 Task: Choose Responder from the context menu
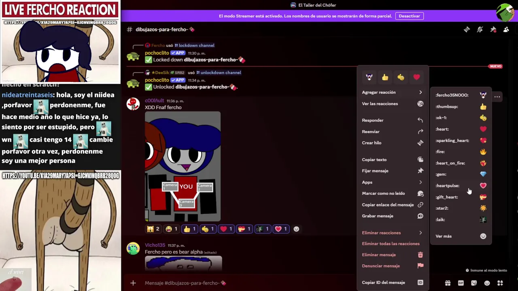coord(392,120)
